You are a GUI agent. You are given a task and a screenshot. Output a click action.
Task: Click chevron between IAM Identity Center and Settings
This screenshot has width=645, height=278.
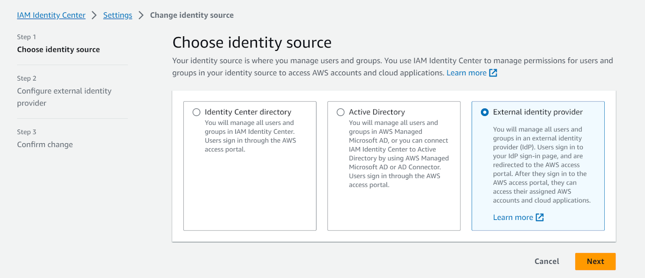pos(94,15)
